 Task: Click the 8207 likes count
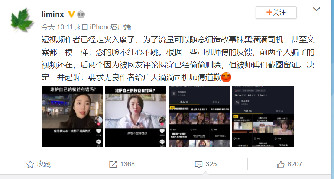pos(295,164)
